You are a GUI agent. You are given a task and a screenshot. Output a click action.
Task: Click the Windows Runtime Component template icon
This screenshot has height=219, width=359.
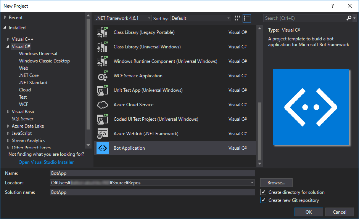pyautogui.click(x=103, y=61)
